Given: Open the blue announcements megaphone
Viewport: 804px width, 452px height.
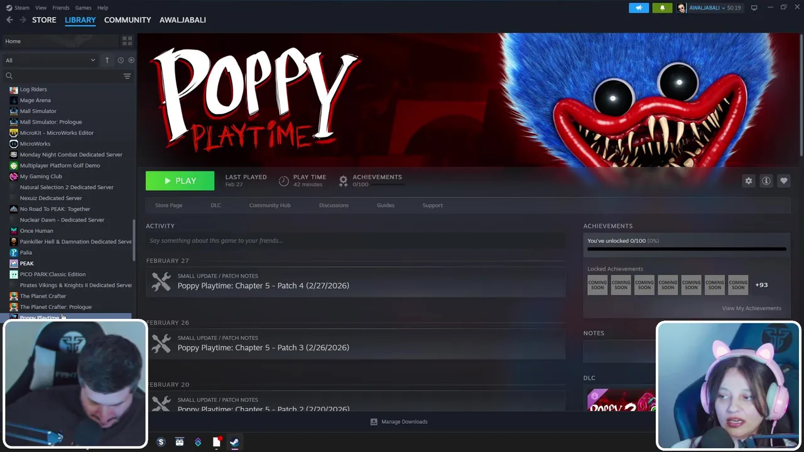Looking at the screenshot, I should (x=639, y=8).
